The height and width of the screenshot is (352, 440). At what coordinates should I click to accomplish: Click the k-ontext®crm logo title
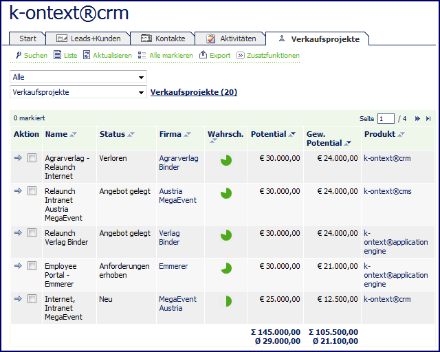click(x=69, y=12)
